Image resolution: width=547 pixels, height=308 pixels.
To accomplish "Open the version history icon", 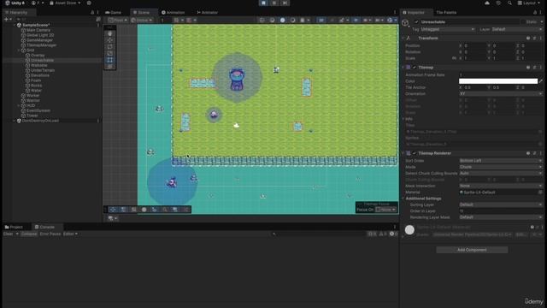I will point(498,3).
